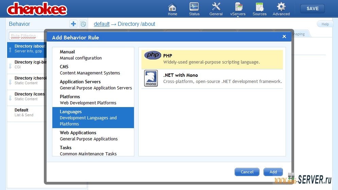Click the clone rule icon in Behavior panel
The height and width of the screenshot is (190, 338).
point(83,24)
